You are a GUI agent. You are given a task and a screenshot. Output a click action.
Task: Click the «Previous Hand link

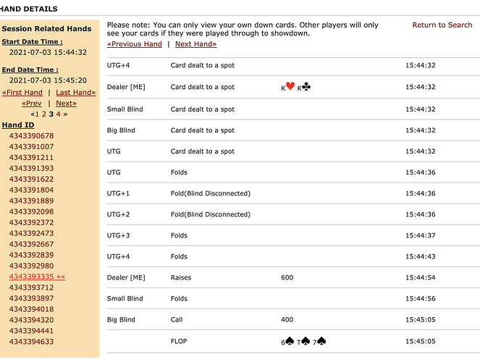click(x=135, y=43)
